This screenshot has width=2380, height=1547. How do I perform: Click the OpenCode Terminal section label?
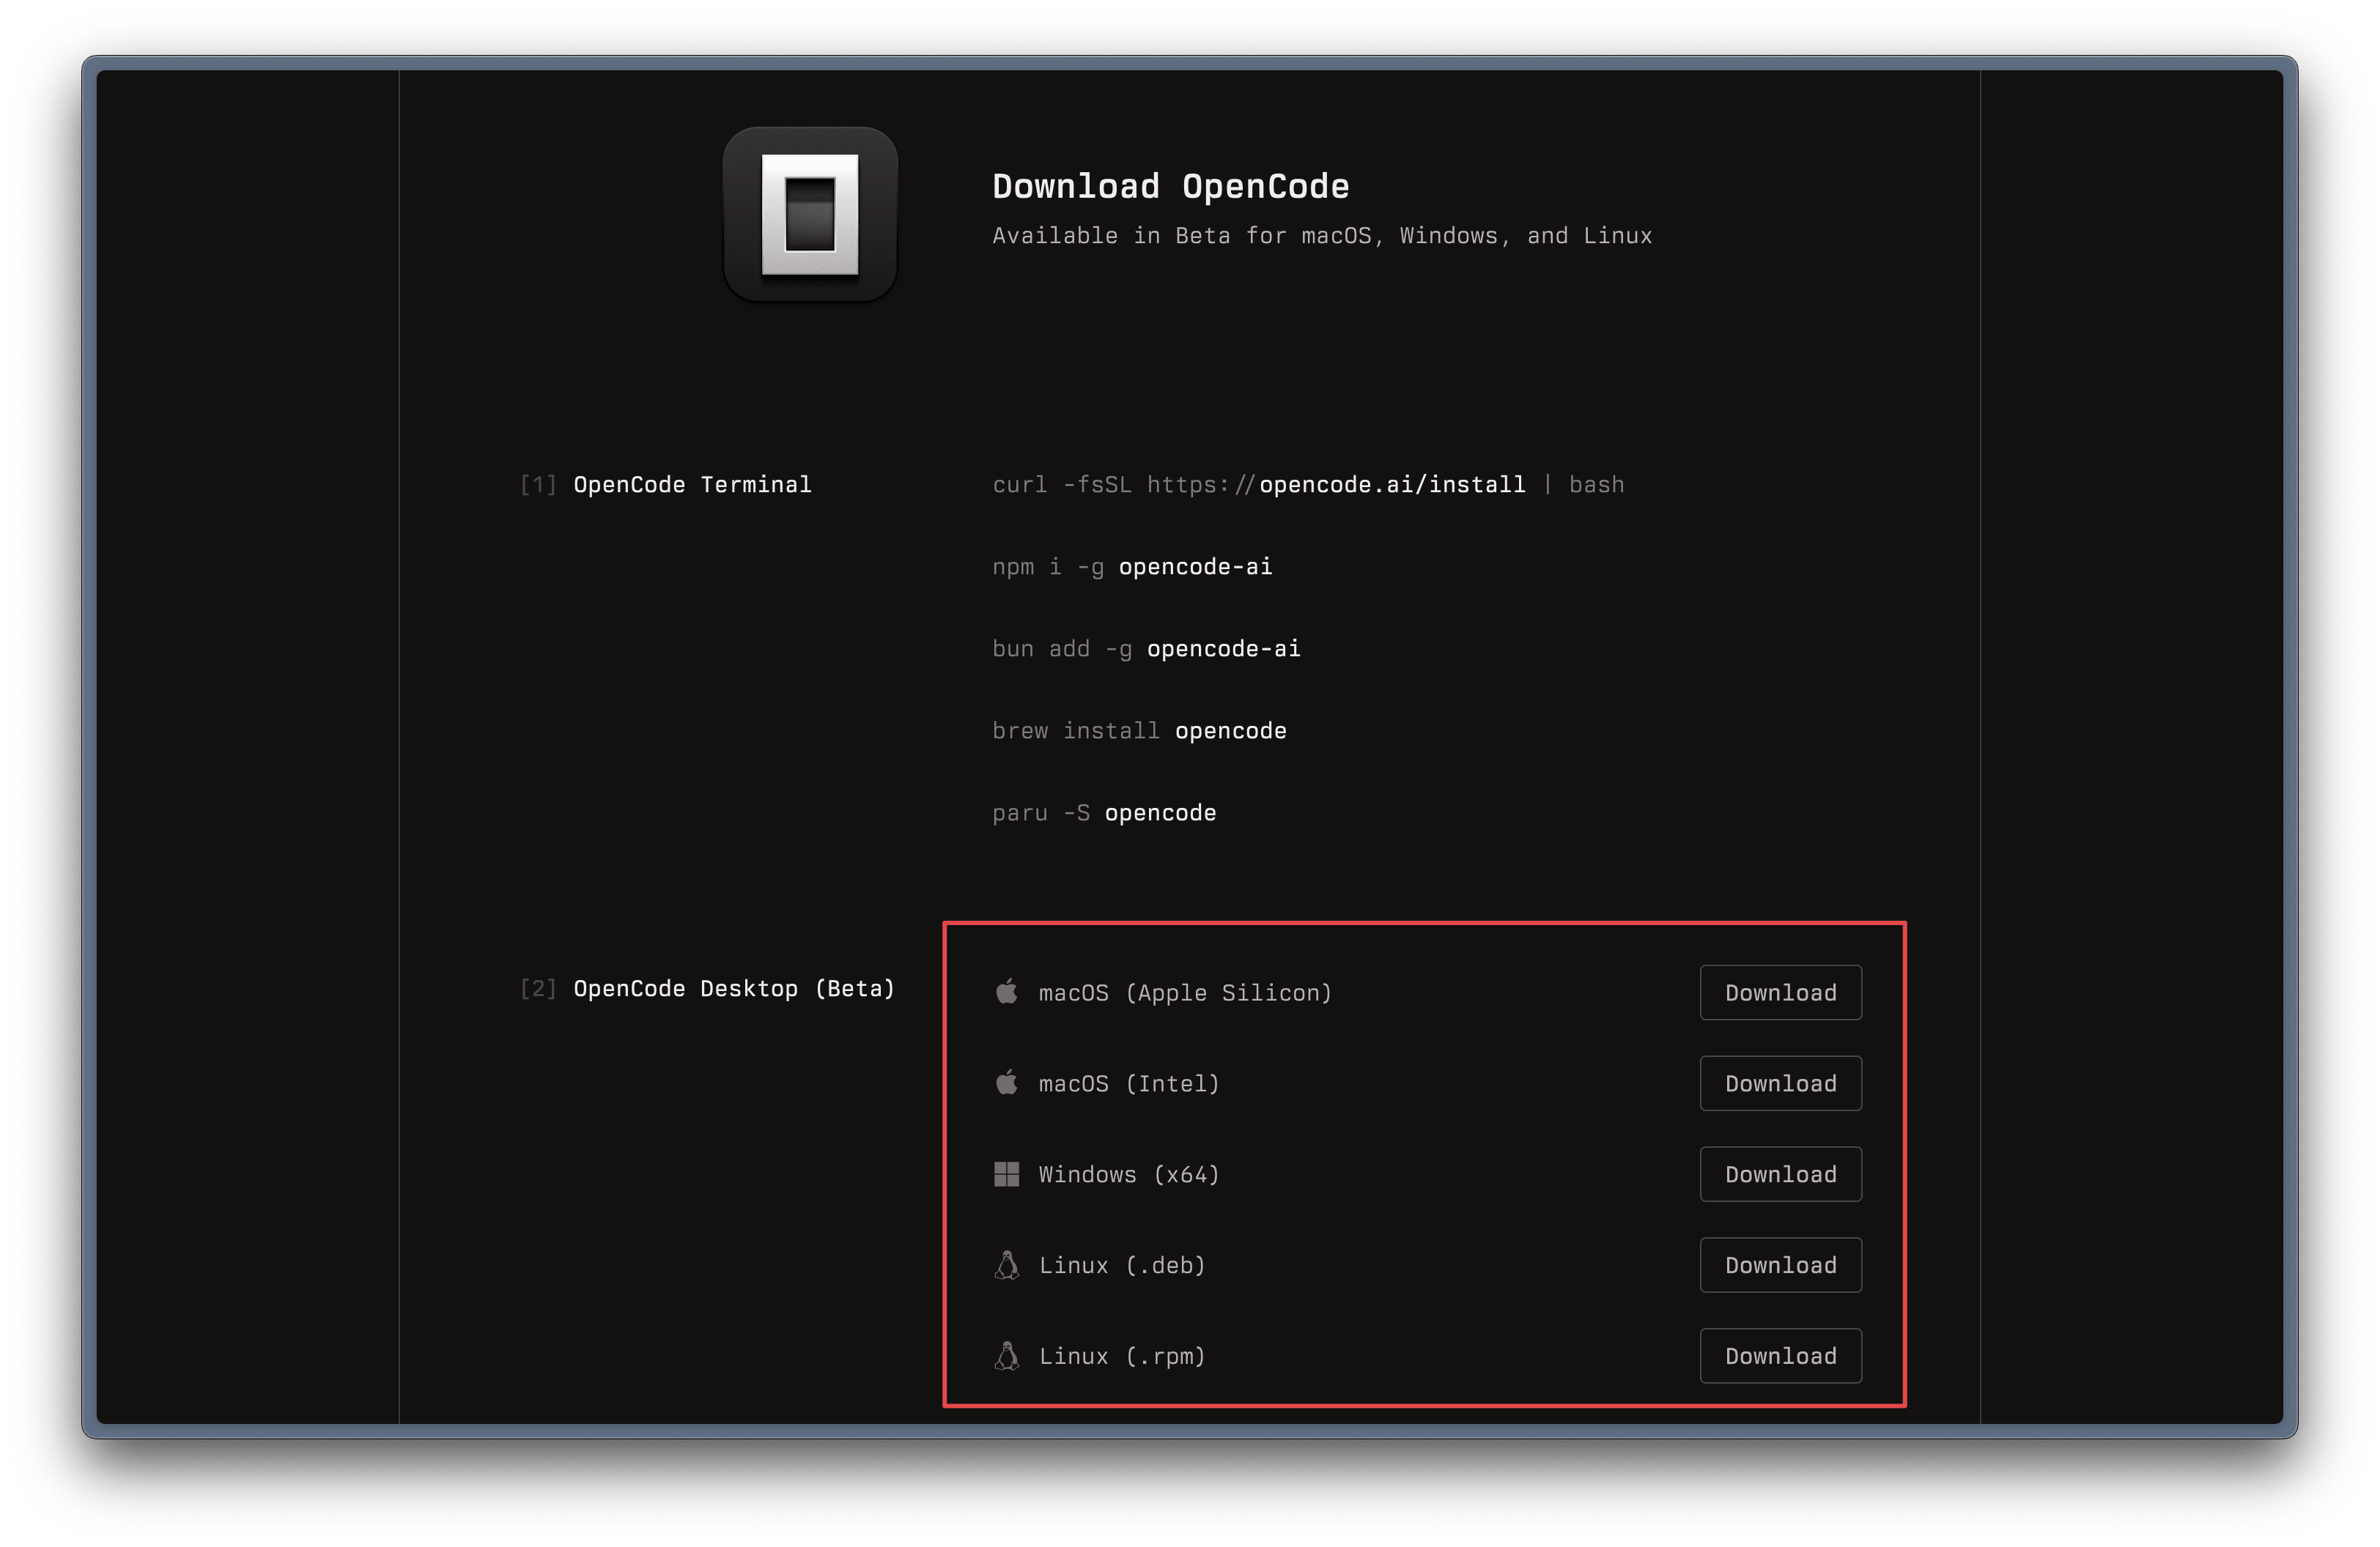pyautogui.click(x=691, y=485)
